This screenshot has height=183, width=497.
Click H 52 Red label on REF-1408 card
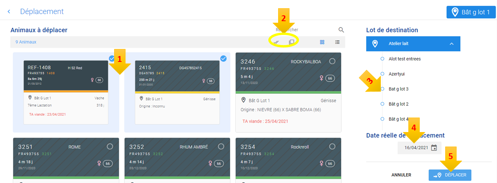tap(75, 68)
